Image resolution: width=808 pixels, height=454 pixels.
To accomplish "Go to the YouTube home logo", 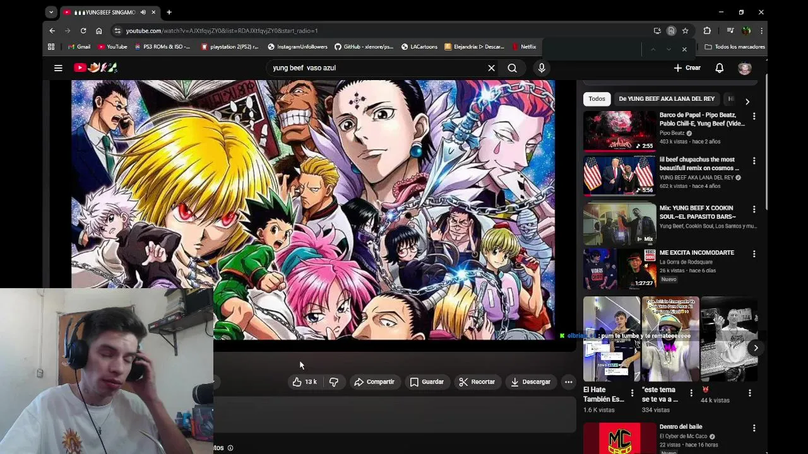I will pyautogui.click(x=95, y=67).
